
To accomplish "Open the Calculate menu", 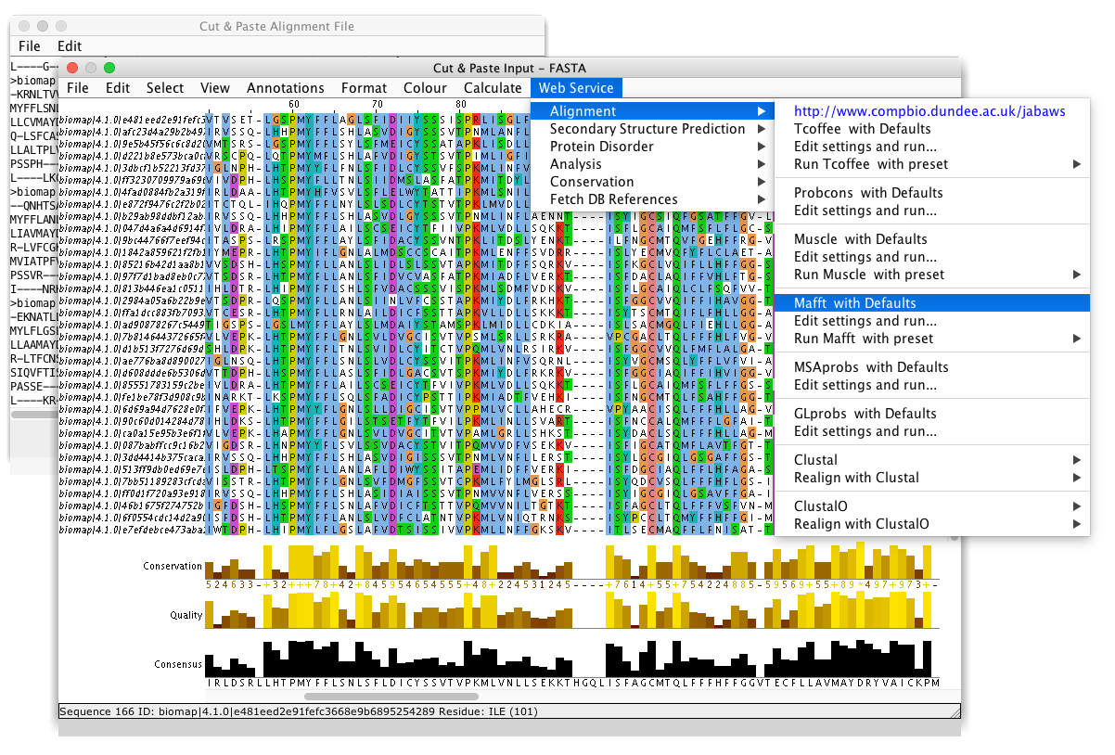I will [x=493, y=88].
